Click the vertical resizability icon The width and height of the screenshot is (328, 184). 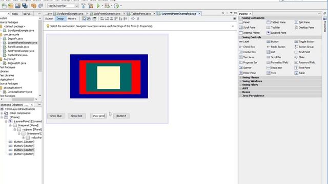[x=138, y=19]
